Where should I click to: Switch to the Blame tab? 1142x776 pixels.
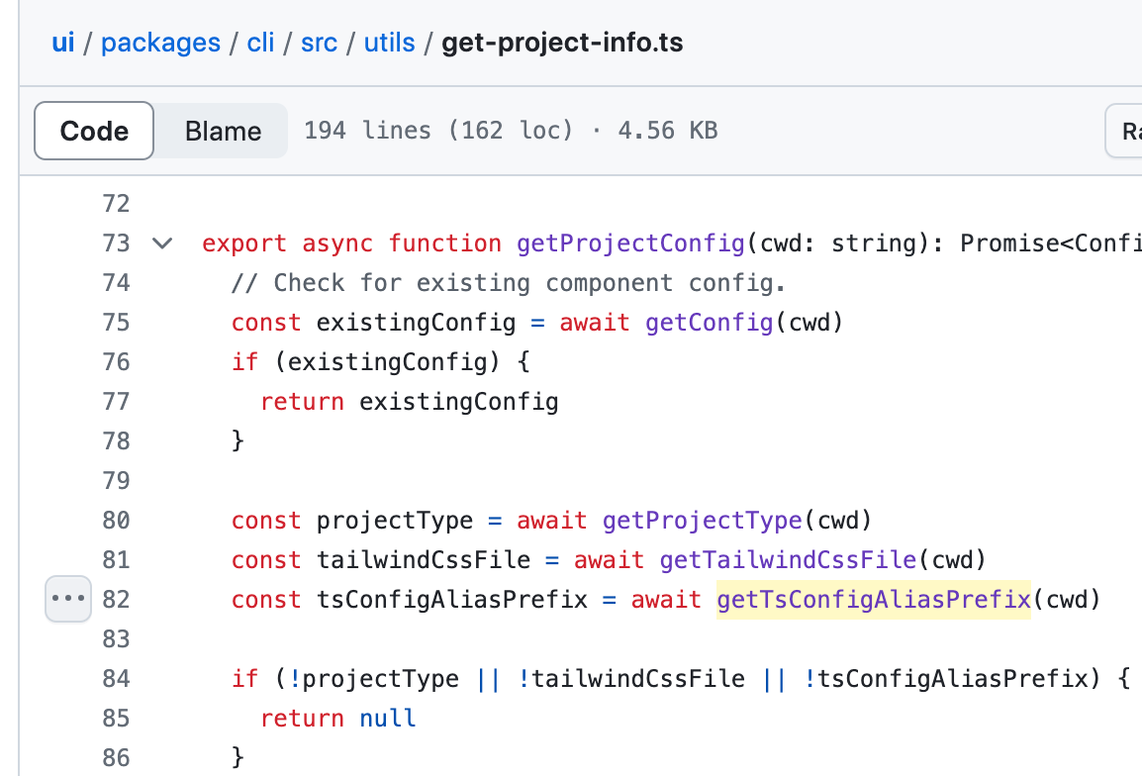222,130
